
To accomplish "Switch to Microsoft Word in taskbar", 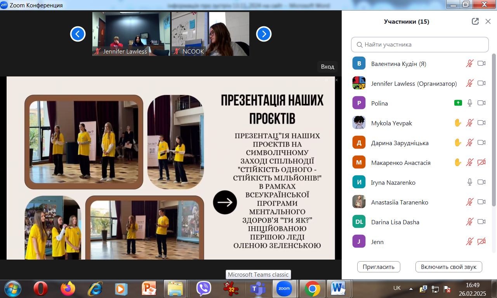I will (338, 289).
